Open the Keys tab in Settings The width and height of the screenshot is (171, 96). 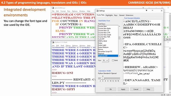(116, 15)
